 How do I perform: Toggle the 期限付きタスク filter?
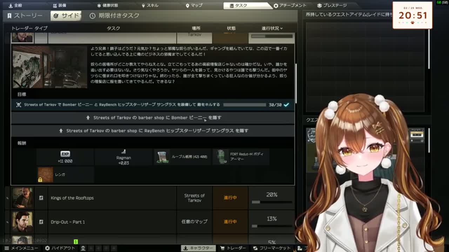click(x=115, y=16)
